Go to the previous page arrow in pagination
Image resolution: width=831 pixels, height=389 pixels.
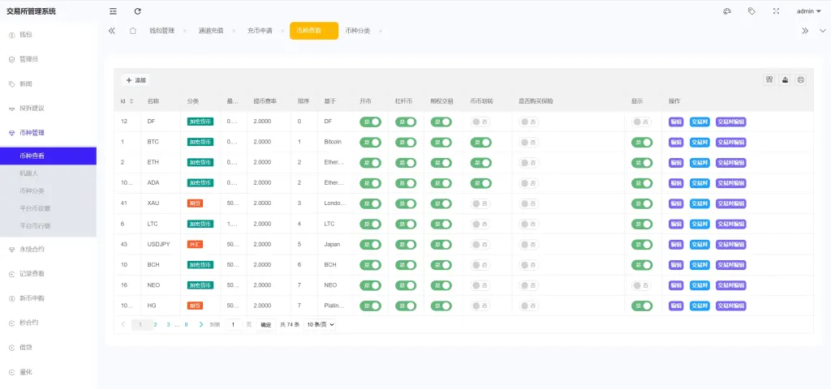coord(123,324)
